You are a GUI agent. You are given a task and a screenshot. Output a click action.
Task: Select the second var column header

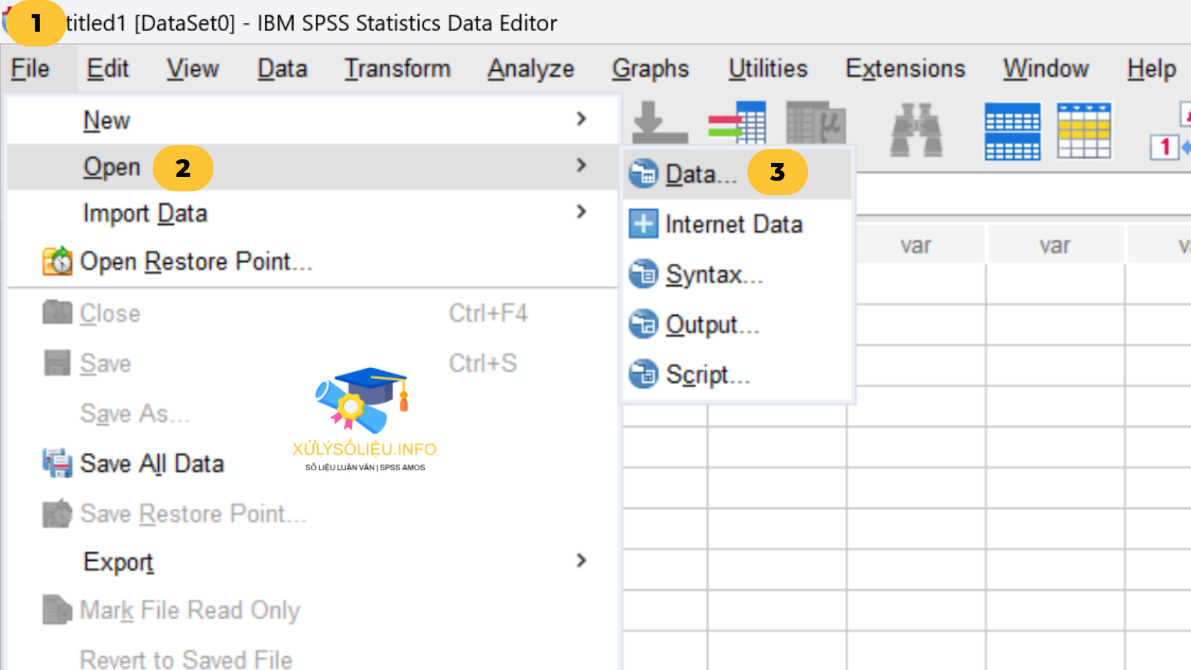1055,245
